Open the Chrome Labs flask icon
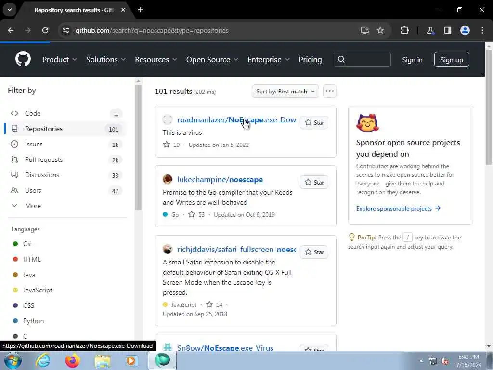The image size is (493, 370). (430, 30)
